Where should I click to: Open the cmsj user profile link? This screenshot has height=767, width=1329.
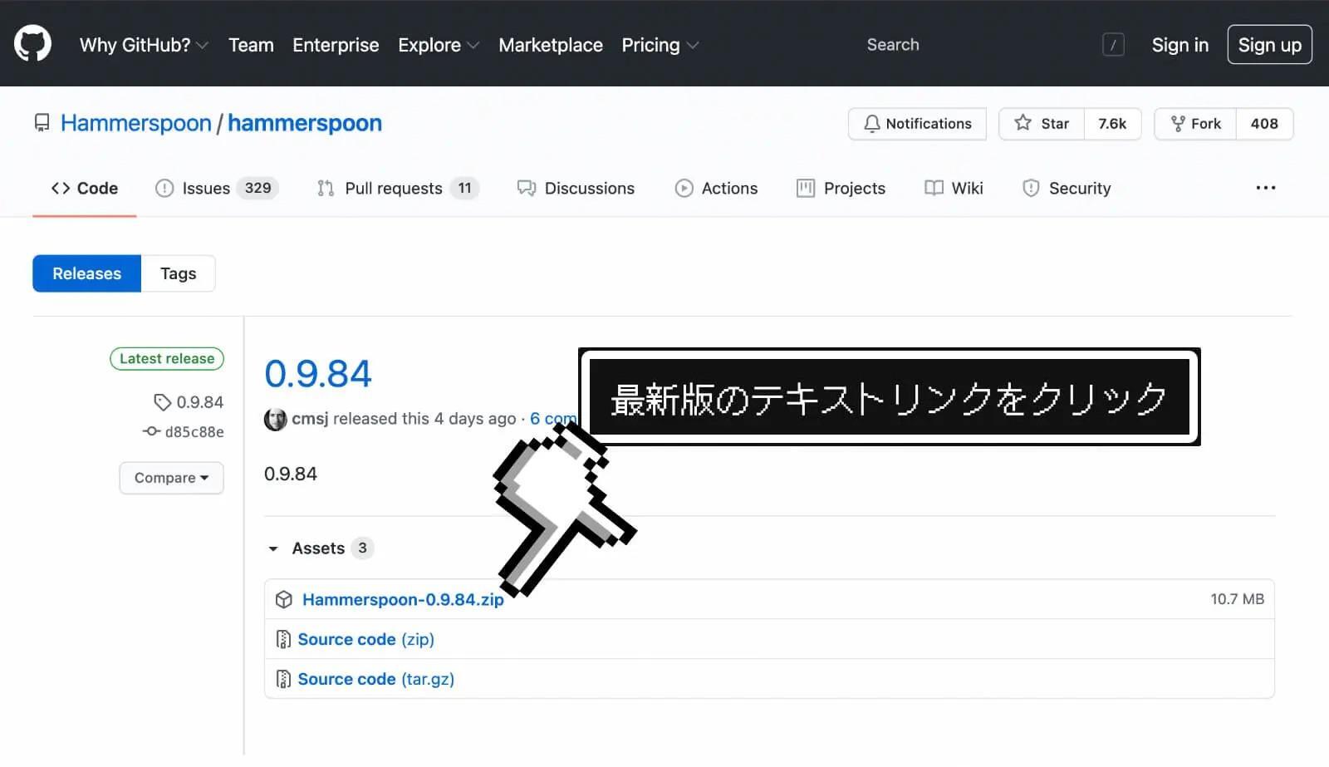(x=310, y=419)
